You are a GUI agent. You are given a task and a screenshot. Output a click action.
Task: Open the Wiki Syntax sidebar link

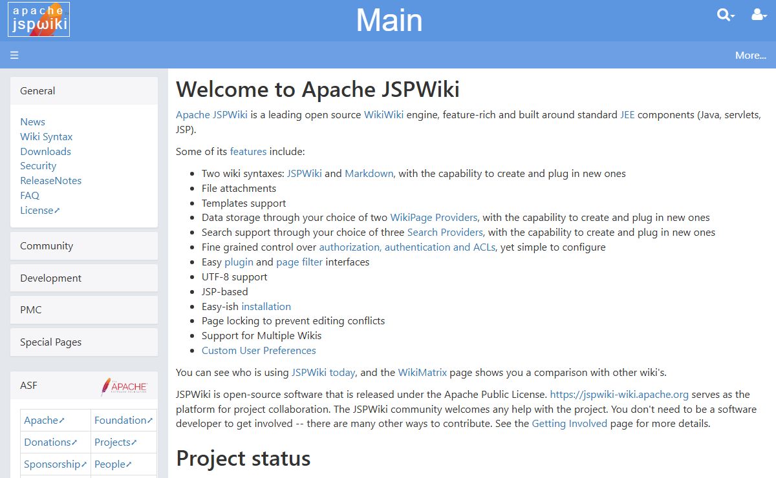coord(46,137)
